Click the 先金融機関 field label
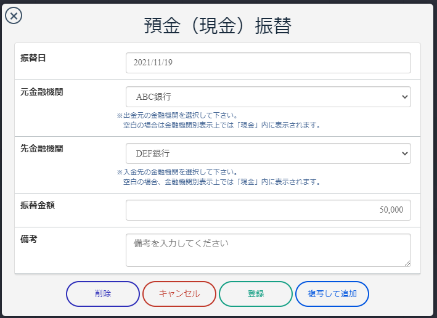437x318 pixels. coord(41,149)
